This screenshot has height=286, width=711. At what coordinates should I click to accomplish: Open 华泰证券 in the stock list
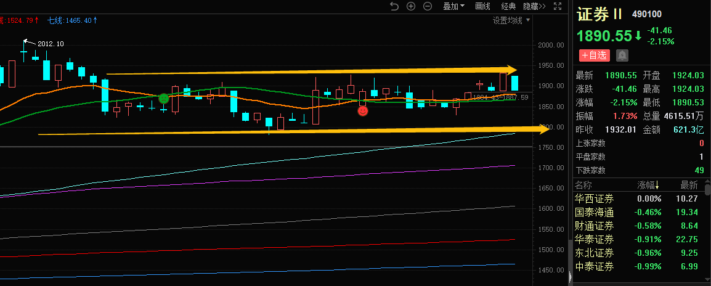594,239
